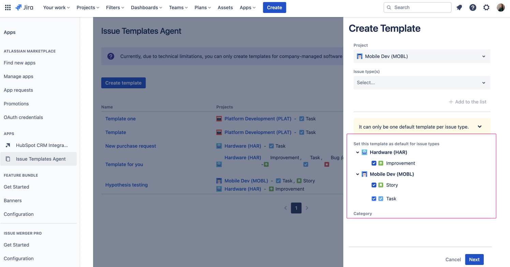Viewport: 510px width, 267px height.
Task: Open the Hypothesis testing template
Action: [x=126, y=184]
